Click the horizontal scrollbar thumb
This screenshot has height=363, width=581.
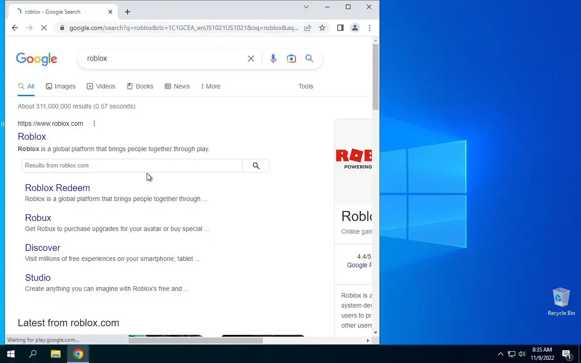[x=196, y=340]
